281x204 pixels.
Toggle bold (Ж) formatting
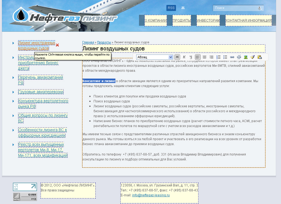[x=177, y=57]
